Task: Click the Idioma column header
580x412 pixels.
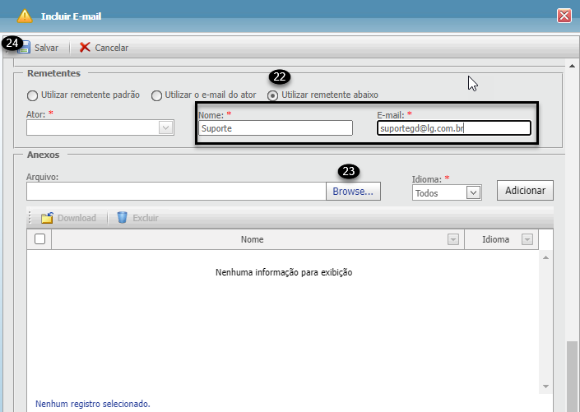Action: click(495, 239)
